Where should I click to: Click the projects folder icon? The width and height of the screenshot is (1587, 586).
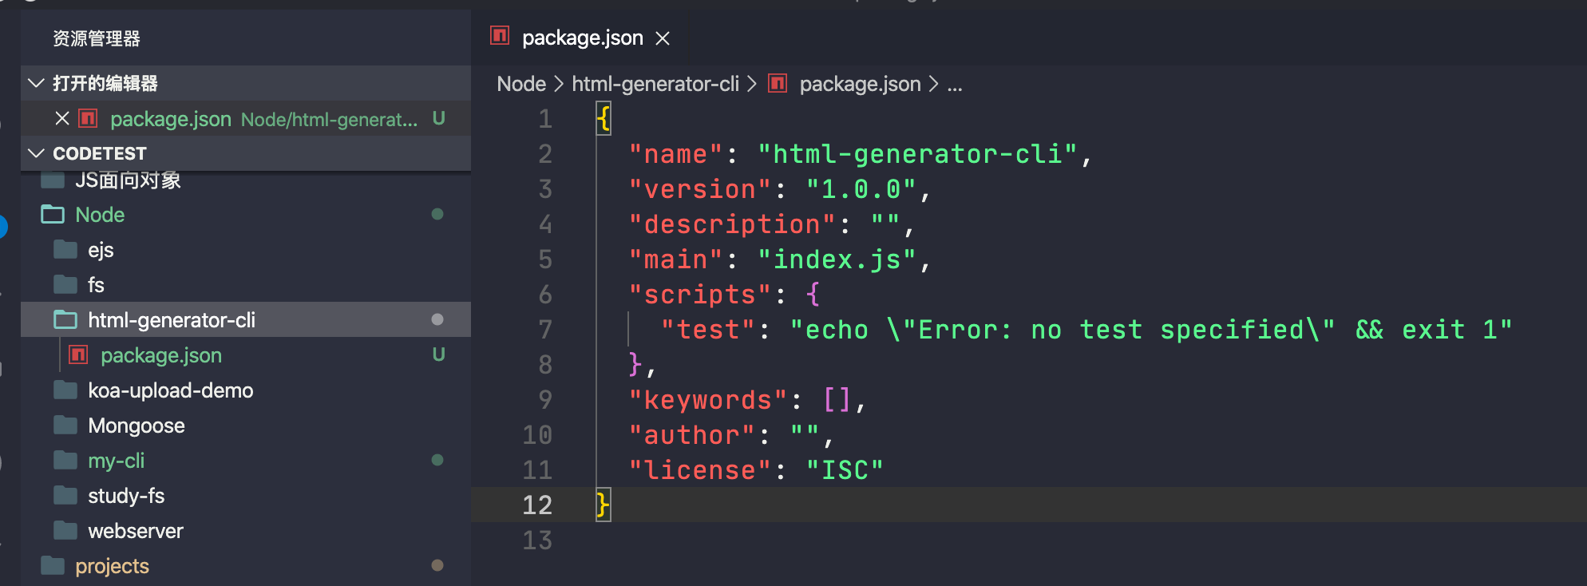[53, 566]
